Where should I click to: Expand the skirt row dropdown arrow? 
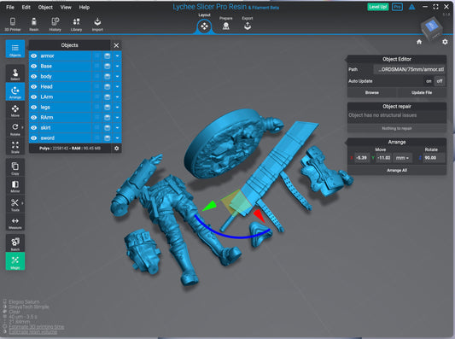coord(117,128)
